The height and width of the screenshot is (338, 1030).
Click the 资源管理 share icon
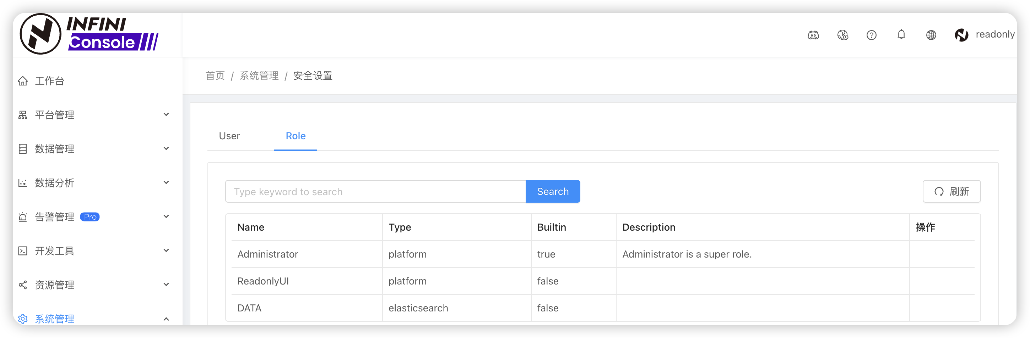[23, 285]
